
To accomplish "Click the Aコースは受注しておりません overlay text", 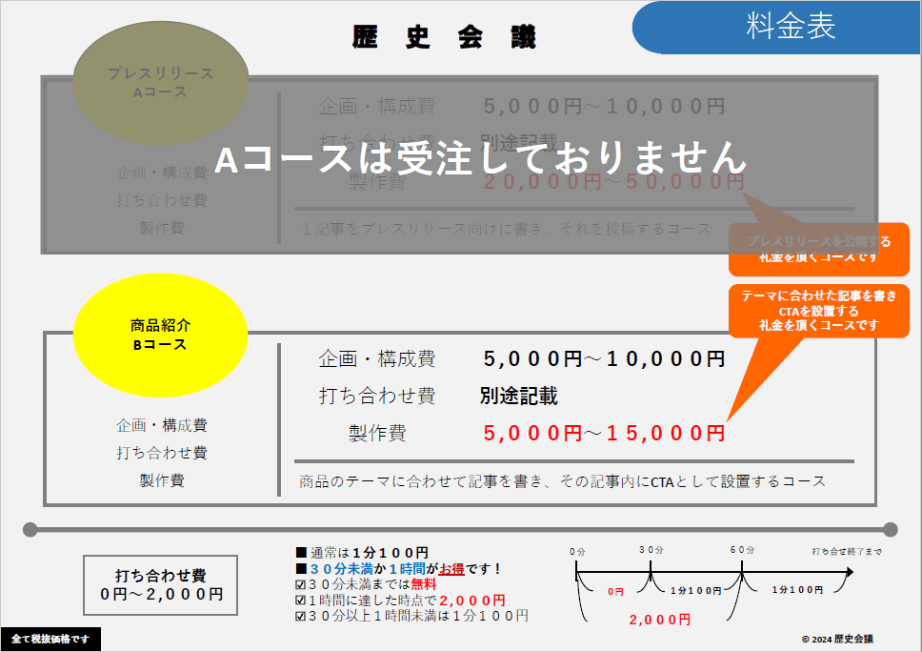I will [x=481, y=159].
